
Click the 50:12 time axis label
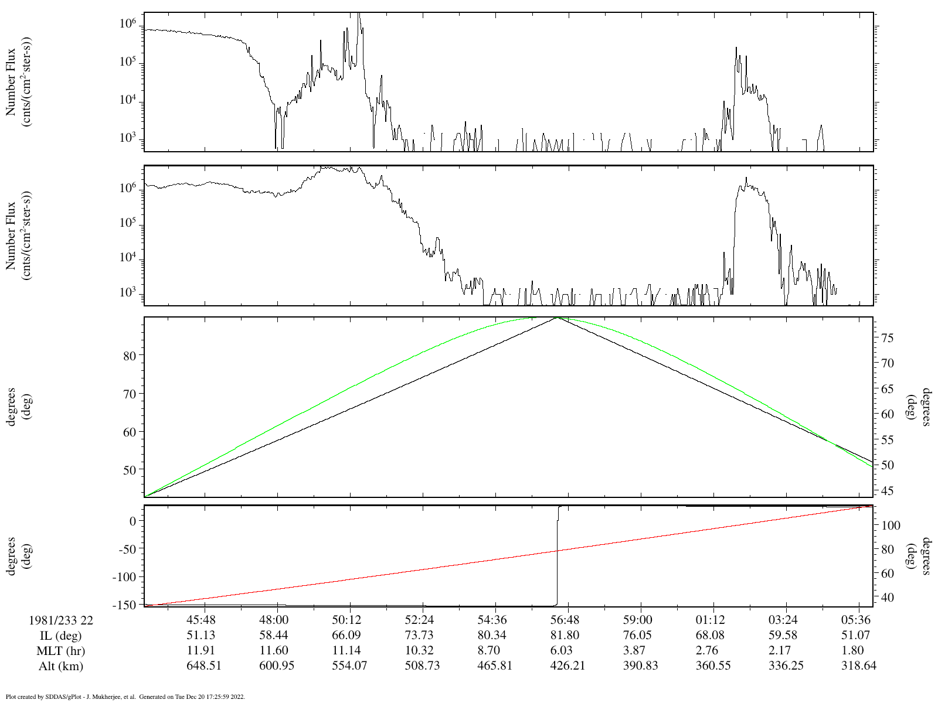[x=346, y=620]
